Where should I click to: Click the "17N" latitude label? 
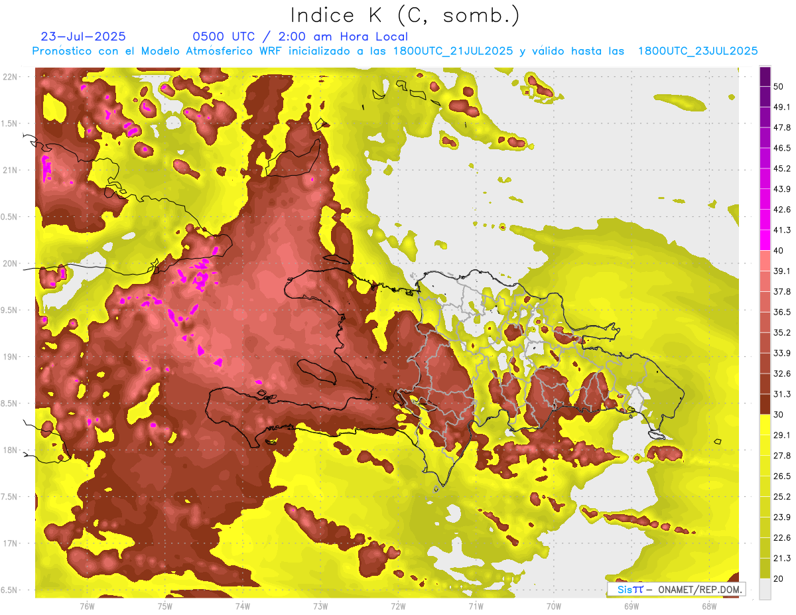click(x=11, y=543)
